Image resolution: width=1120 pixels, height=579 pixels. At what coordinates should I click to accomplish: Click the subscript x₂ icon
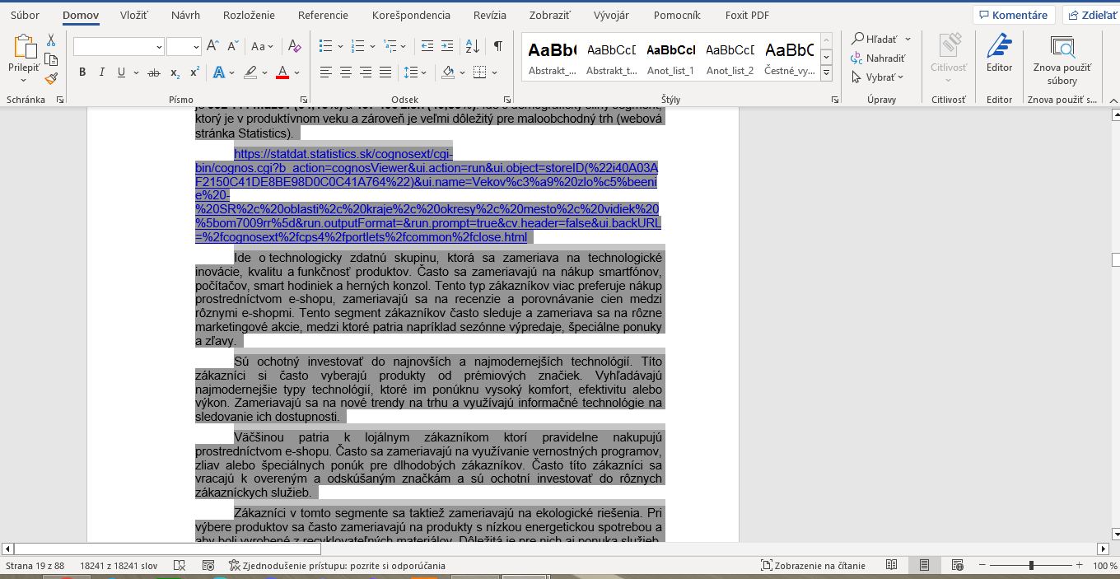coord(175,72)
